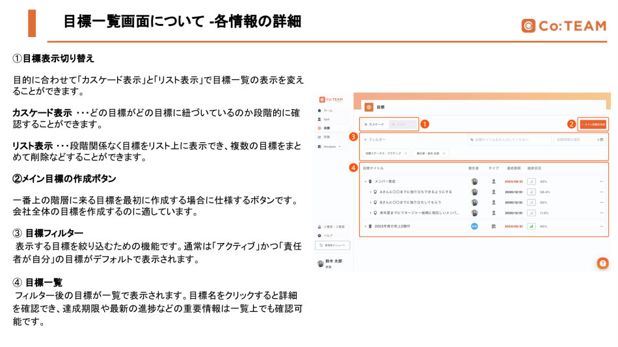Image resolution: width=618 pixels, height=347 pixels.
Task: Click the 目標 page header icon
Action: tap(369, 107)
